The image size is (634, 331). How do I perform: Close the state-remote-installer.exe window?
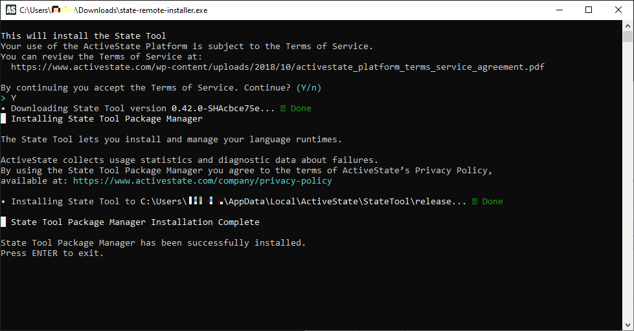point(618,10)
